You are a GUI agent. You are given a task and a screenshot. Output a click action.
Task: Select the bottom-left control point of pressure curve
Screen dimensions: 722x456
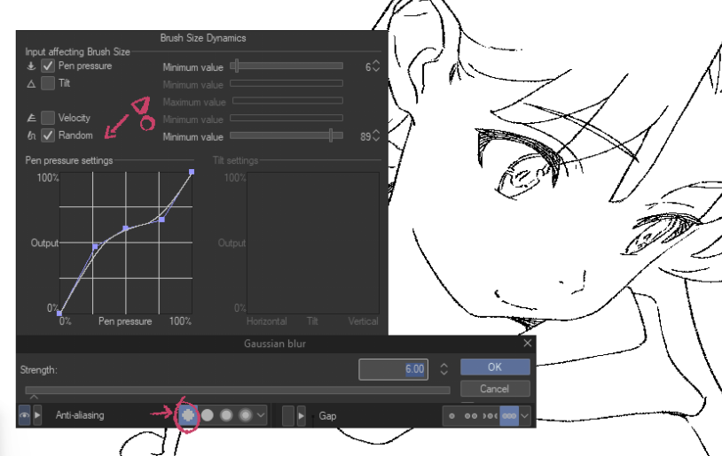(x=59, y=313)
